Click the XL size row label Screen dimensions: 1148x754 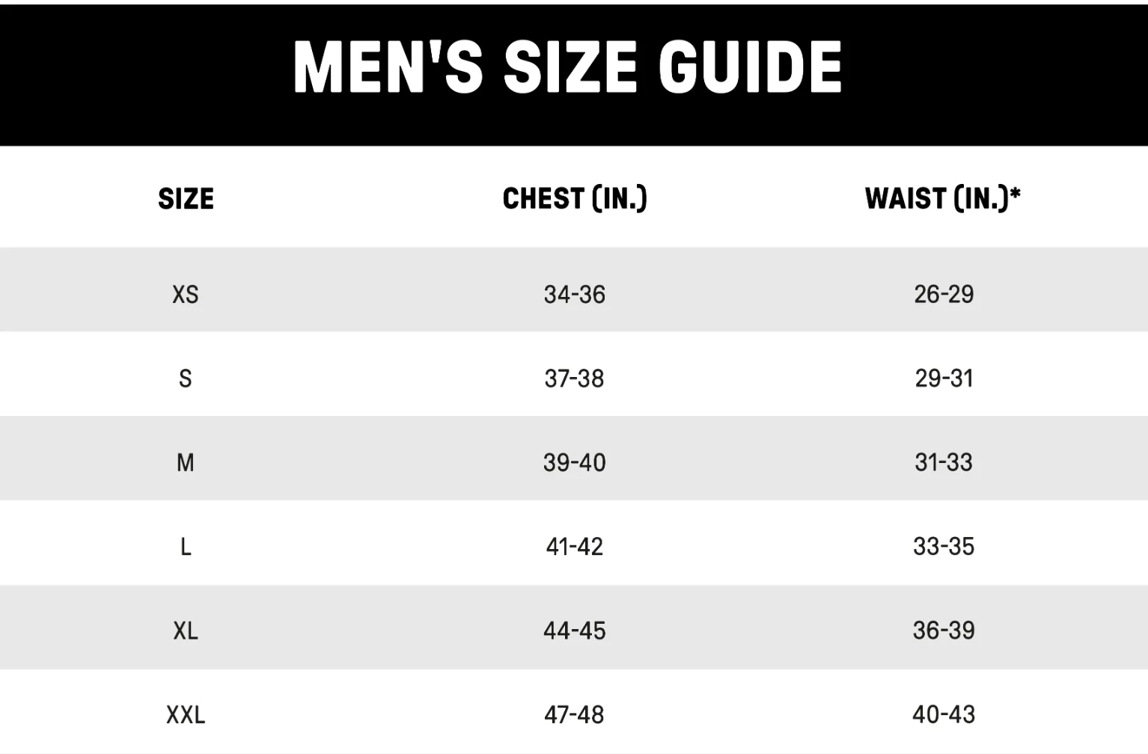(186, 631)
